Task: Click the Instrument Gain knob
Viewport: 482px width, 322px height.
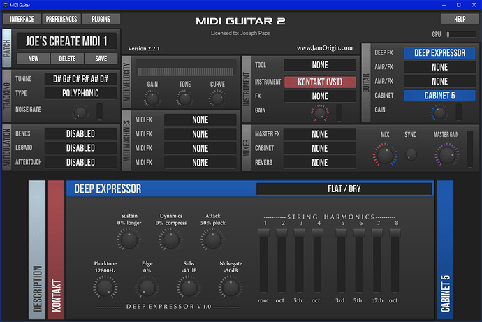Action: coord(320,113)
